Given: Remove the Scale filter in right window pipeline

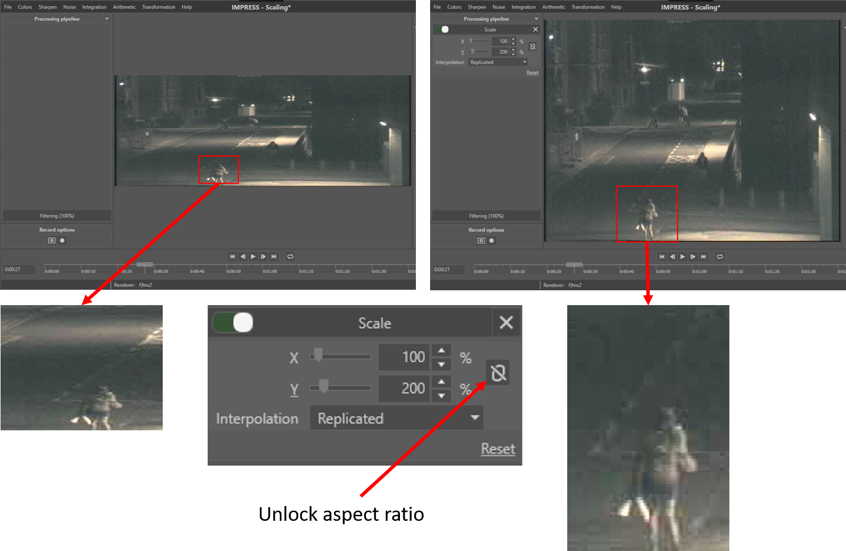Looking at the screenshot, I should [535, 30].
